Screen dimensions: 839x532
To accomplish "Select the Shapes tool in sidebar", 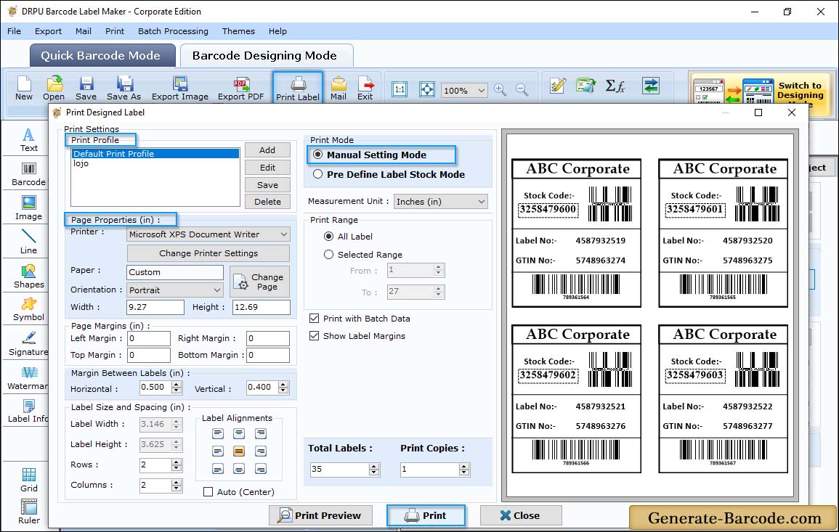I will coord(29,277).
